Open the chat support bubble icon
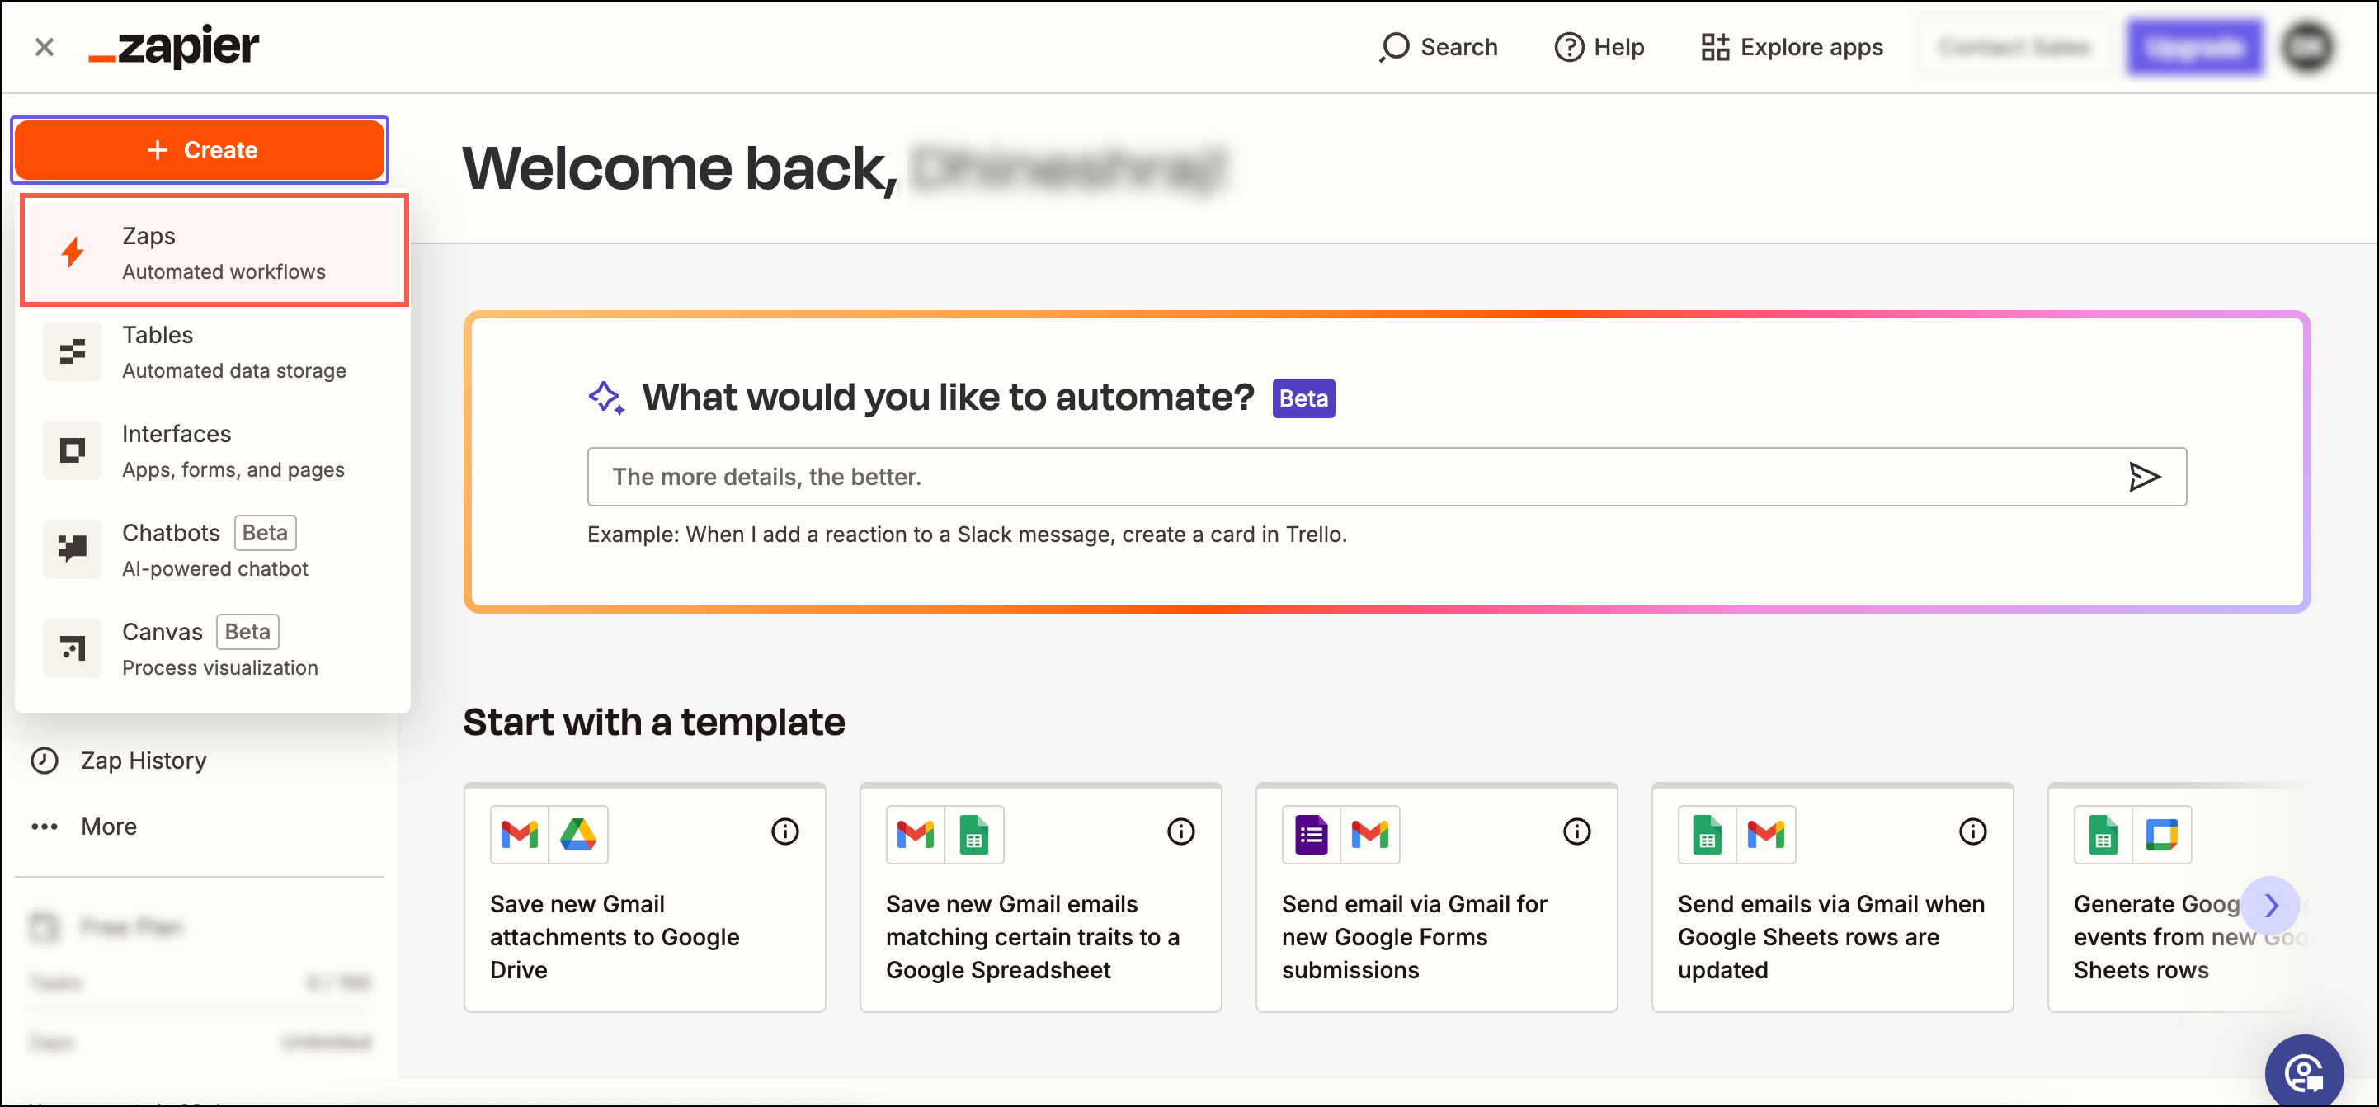This screenshot has width=2379, height=1107. (x=2303, y=1073)
